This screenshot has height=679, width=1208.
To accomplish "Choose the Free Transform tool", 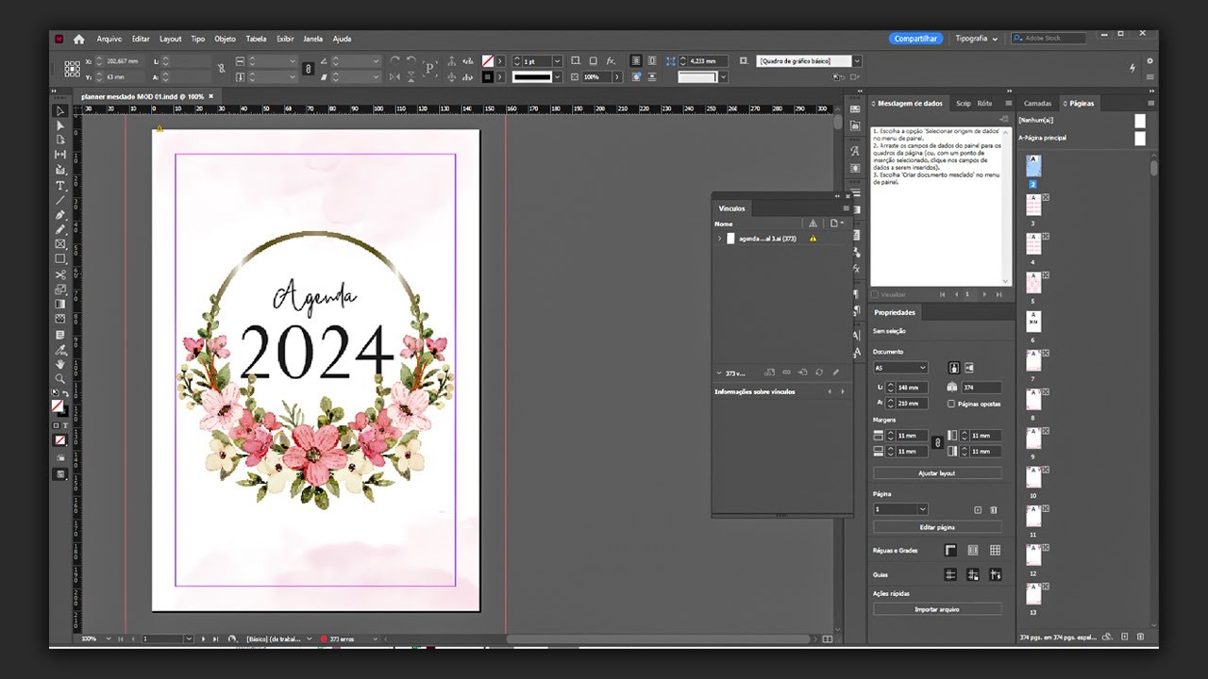I will coord(60,290).
